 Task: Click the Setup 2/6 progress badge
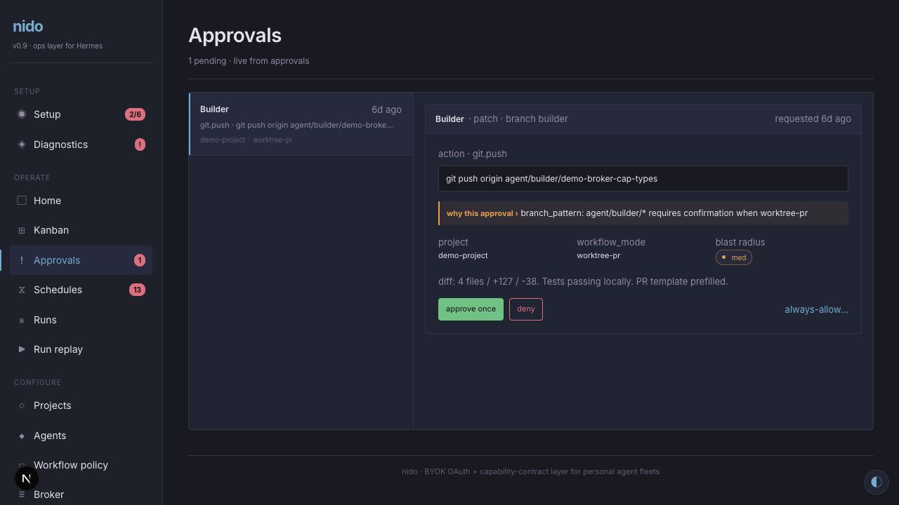click(x=135, y=114)
